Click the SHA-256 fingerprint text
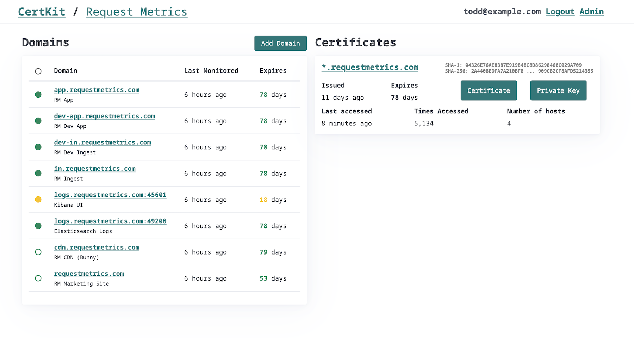The width and height of the screenshot is (634, 338). pos(519,71)
